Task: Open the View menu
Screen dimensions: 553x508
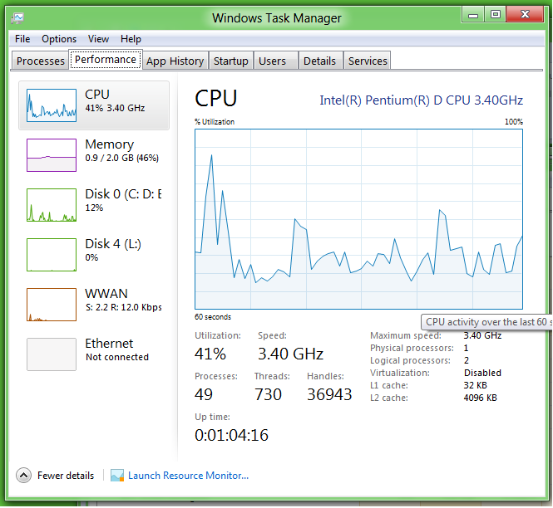Action: (x=98, y=39)
